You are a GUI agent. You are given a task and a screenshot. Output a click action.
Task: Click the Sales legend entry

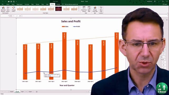coord(65,26)
